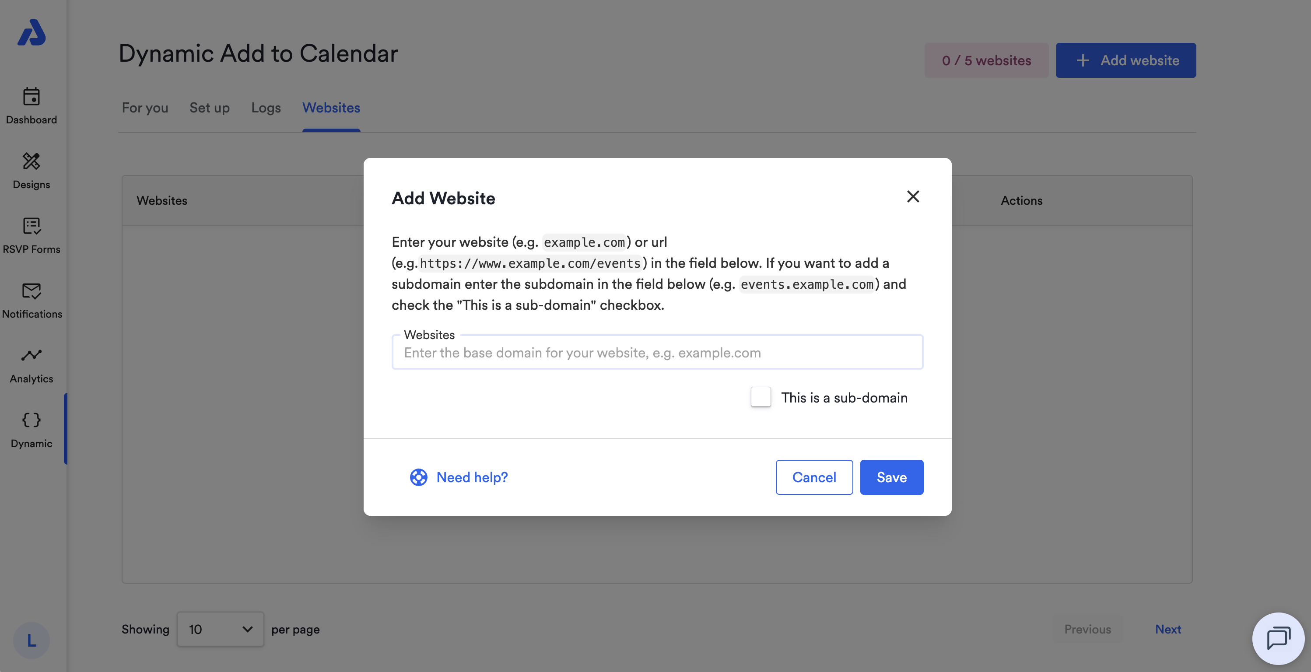Switch to the For you tab
Viewport: 1311px width, 672px height.
144,108
